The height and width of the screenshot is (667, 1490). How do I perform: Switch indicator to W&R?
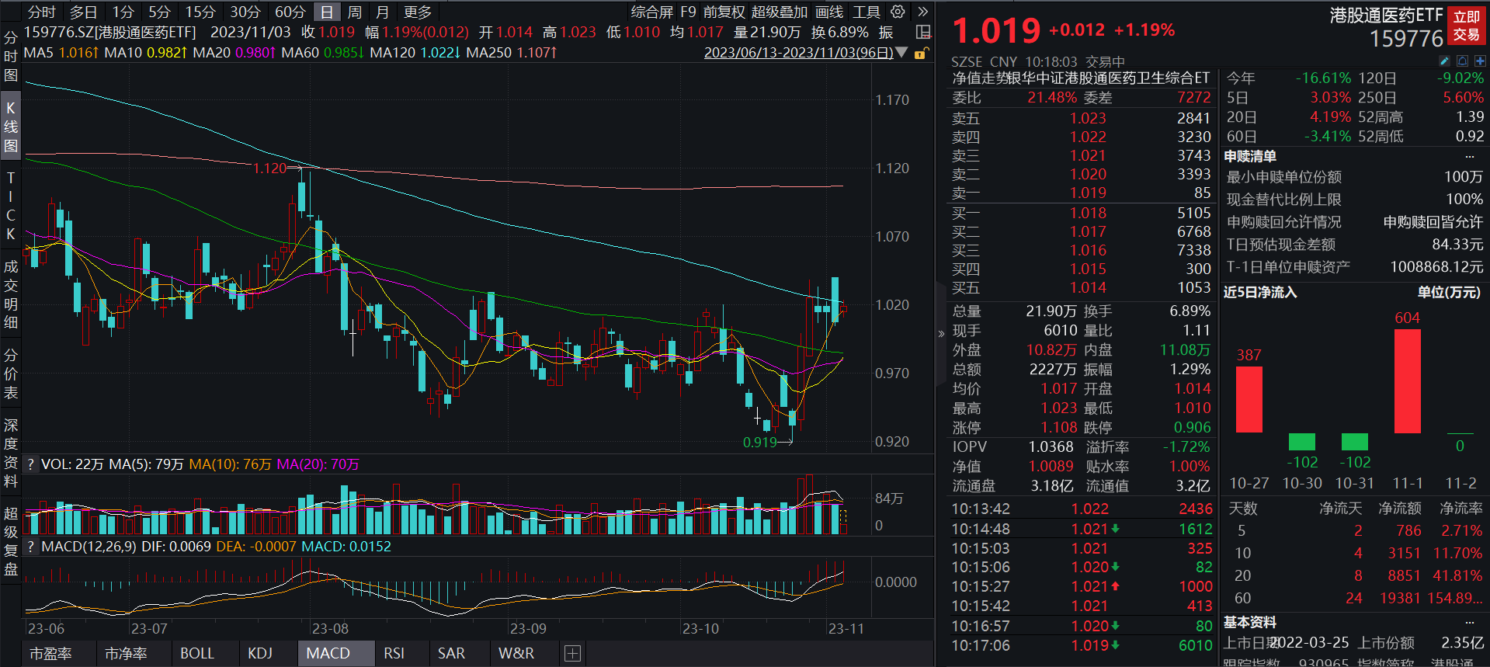(x=516, y=654)
